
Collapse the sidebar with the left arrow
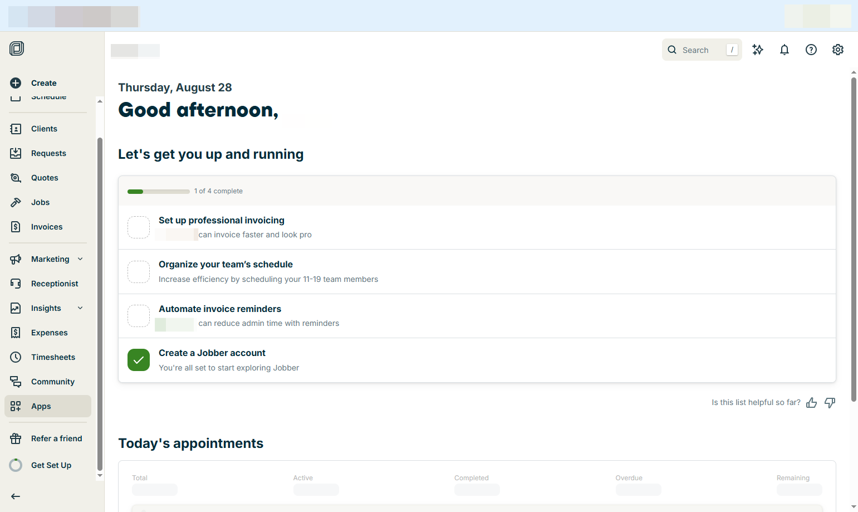(x=16, y=496)
